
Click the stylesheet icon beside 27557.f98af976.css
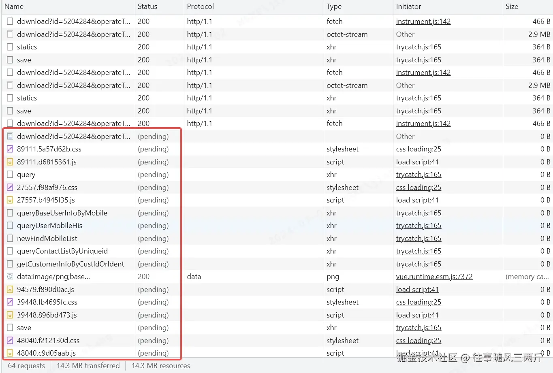point(10,188)
